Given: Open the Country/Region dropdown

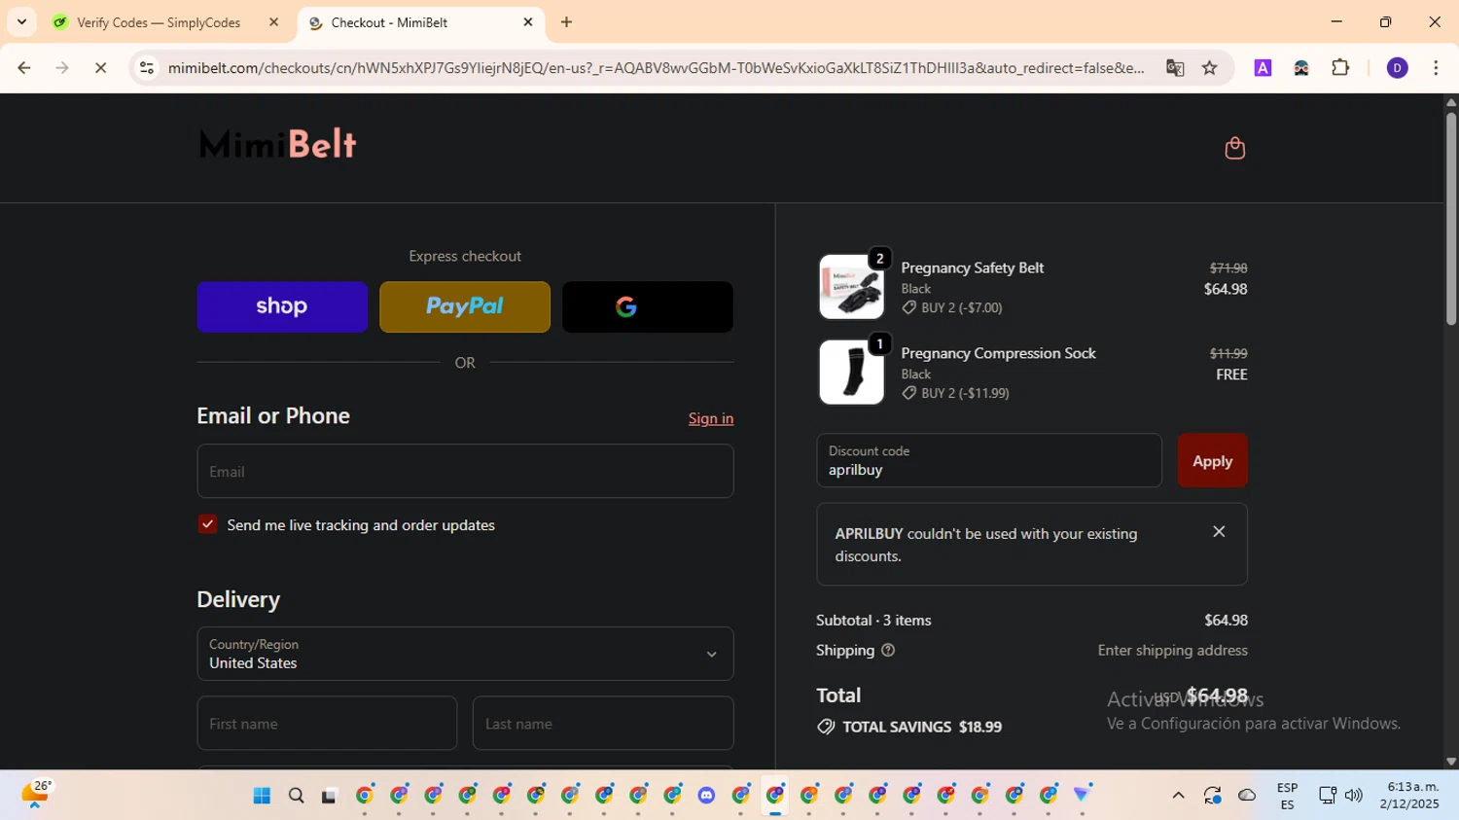Looking at the screenshot, I should tap(465, 654).
